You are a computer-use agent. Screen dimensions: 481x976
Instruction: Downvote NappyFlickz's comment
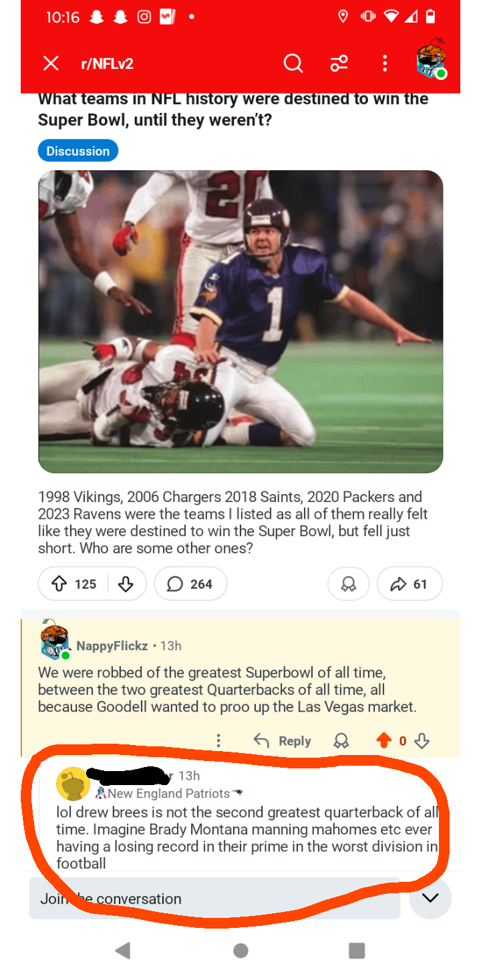[x=422, y=741]
